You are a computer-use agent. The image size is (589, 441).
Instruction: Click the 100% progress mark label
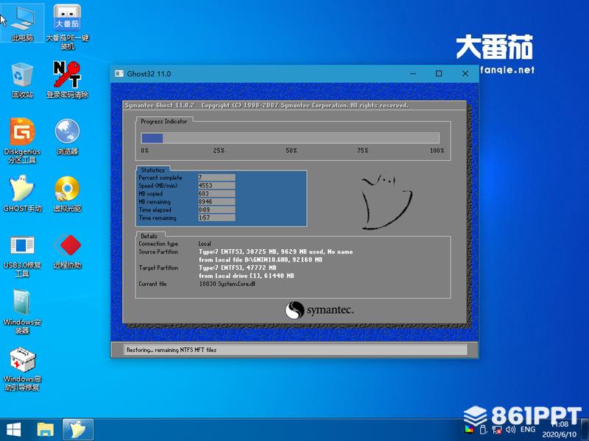437,151
